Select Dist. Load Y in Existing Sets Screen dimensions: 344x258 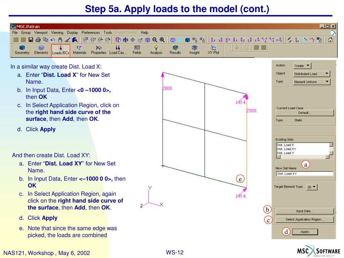tap(303, 153)
